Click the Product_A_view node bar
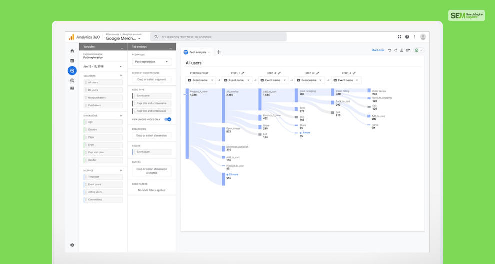Image resolution: width=495 pixels, height=264 pixels. [187, 124]
